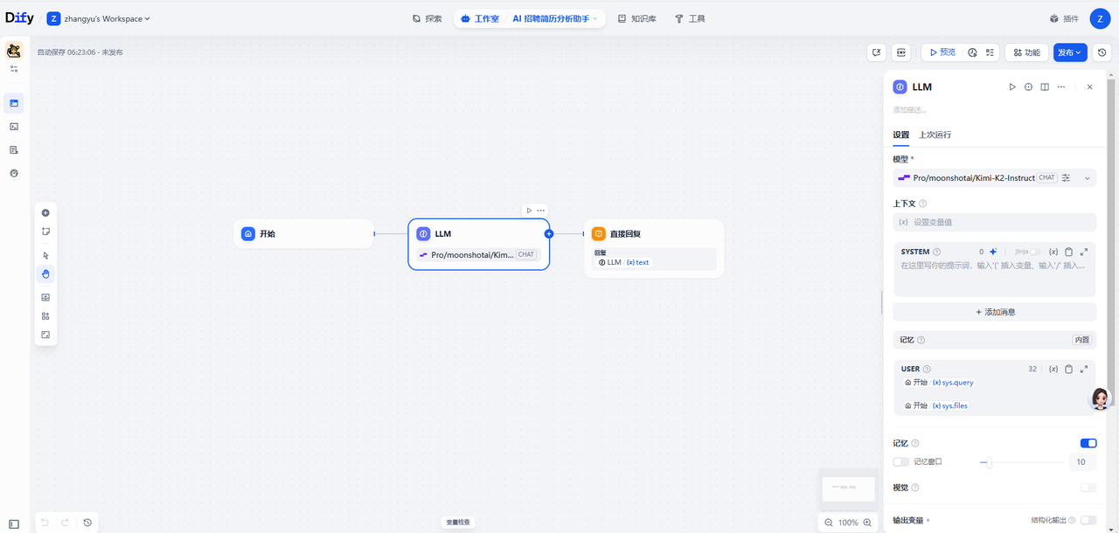Open the Kimi-K2-Instruct model dropdown
The height and width of the screenshot is (533, 1119).
[994, 177]
